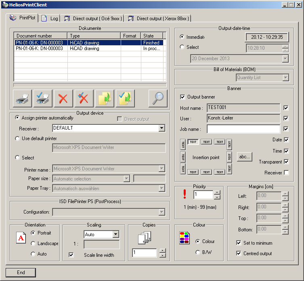The height and width of the screenshot is (281, 304).
Task: Click the Type column header
Action: pyautogui.click(x=94, y=36)
